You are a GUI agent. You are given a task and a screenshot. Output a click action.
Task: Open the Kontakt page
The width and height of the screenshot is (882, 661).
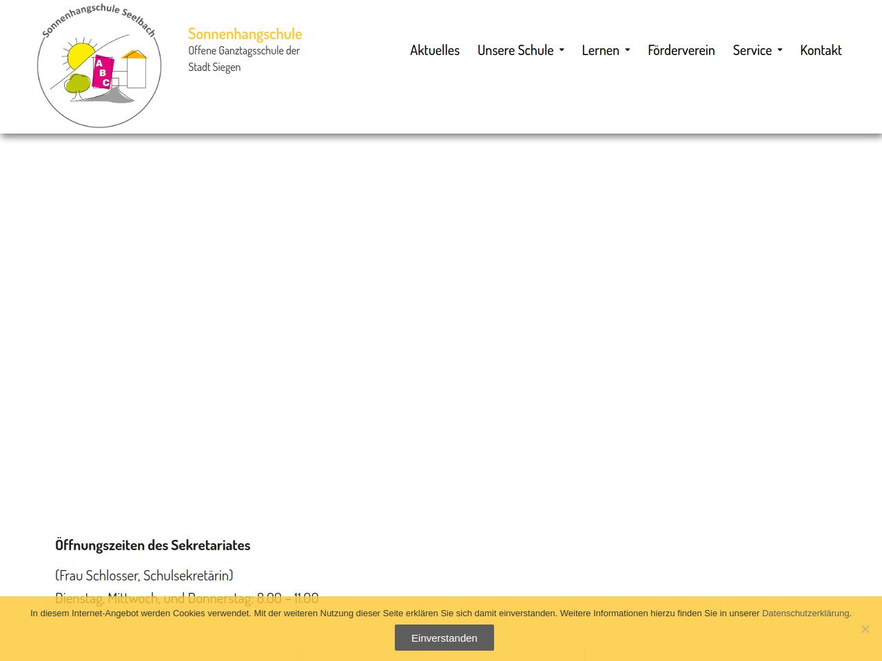[821, 50]
